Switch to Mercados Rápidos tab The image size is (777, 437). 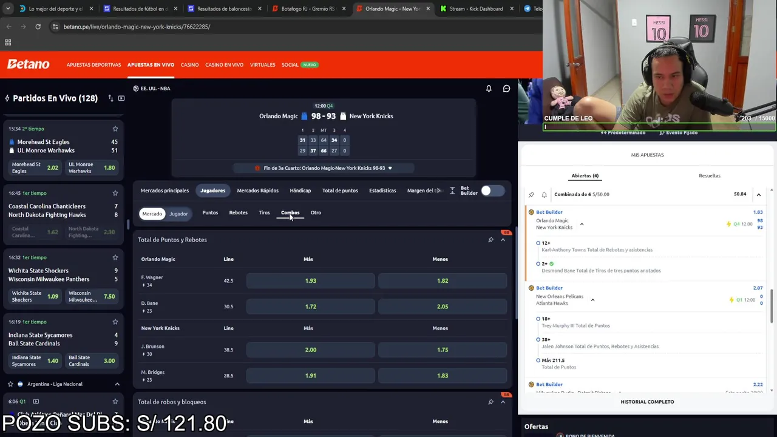coord(257,191)
